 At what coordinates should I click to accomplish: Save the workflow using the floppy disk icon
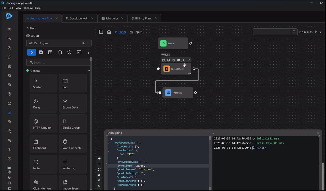click(41, 52)
